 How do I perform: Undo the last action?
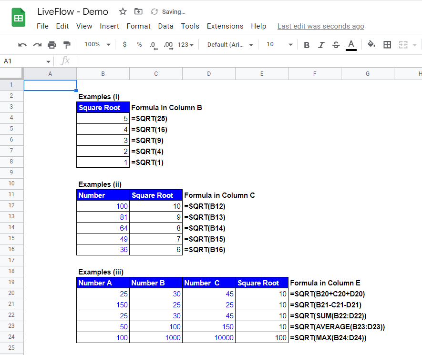click(x=22, y=45)
